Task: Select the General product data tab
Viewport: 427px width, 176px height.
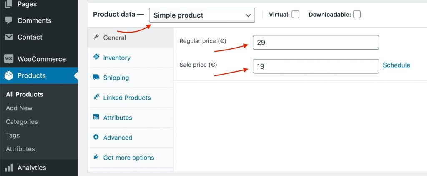Action: 115,38
